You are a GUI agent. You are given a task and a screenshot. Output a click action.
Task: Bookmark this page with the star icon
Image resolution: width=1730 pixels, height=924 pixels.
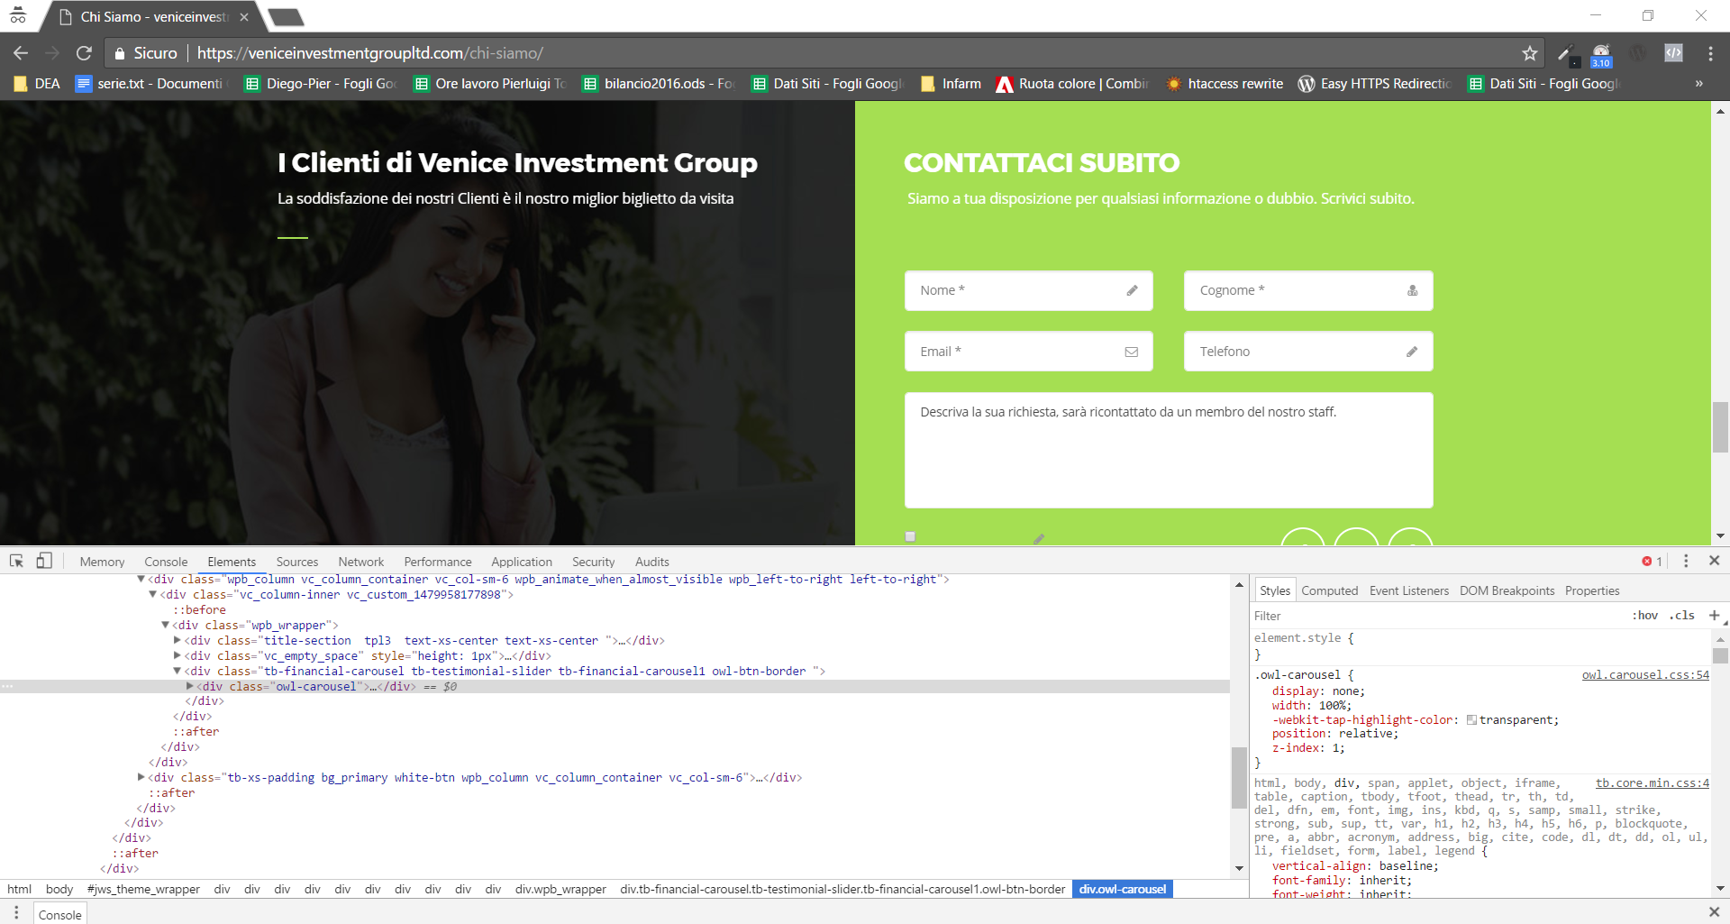pyautogui.click(x=1529, y=53)
